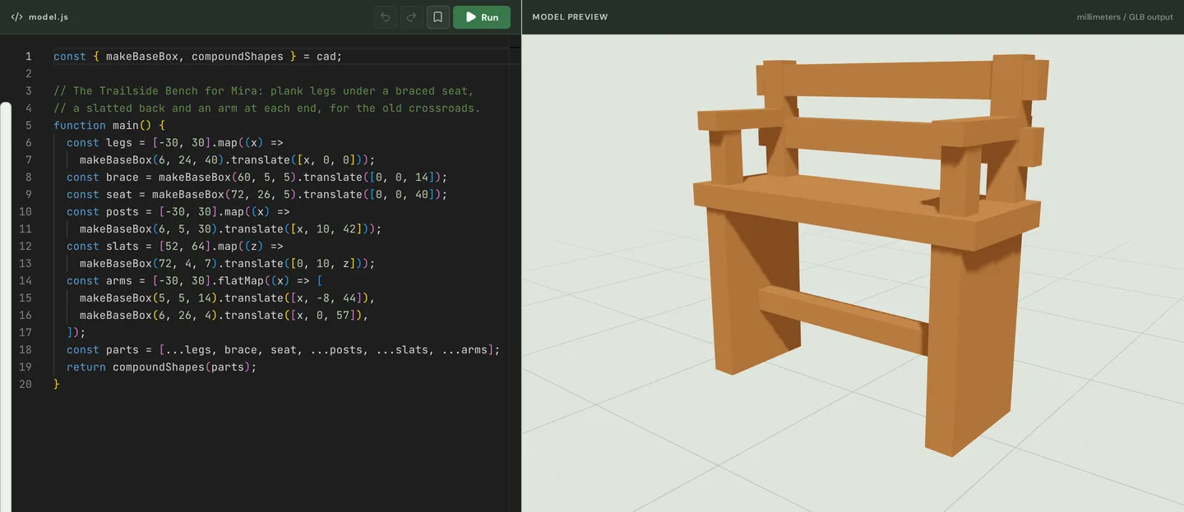
Task: Click the 'Trailside Bench for Mira' comment line
Action: pos(264,91)
